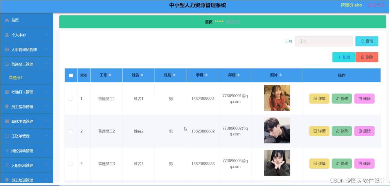Sort by 工号 column arrows
Viewport: 390px width, 186px height.
110,75
